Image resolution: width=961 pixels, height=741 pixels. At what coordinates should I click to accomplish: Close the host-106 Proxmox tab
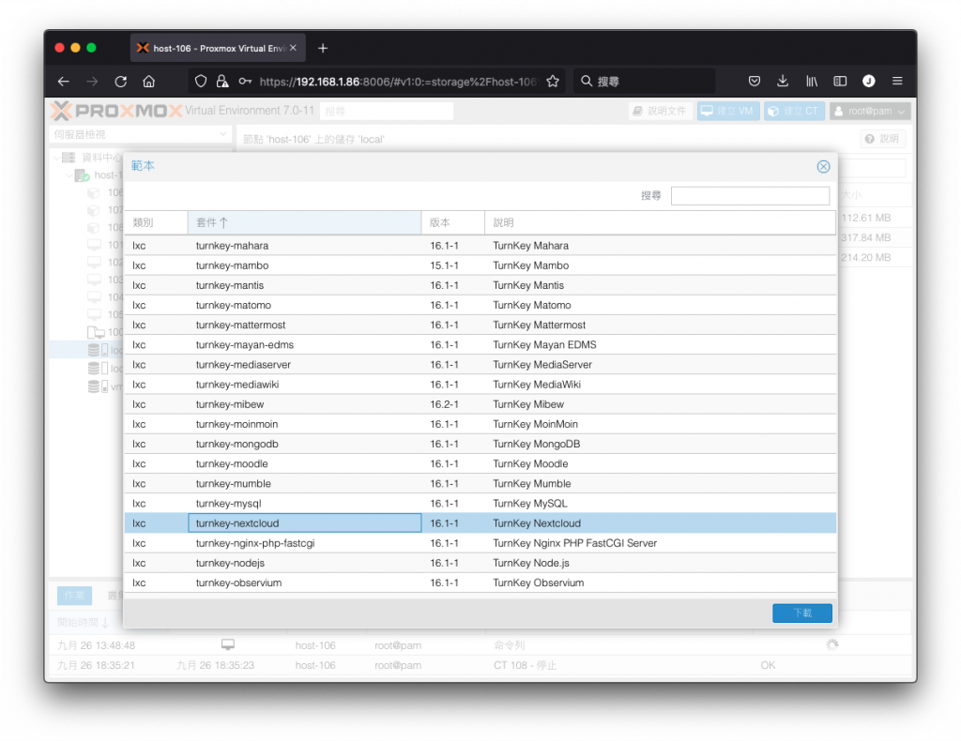(x=293, y=48)
